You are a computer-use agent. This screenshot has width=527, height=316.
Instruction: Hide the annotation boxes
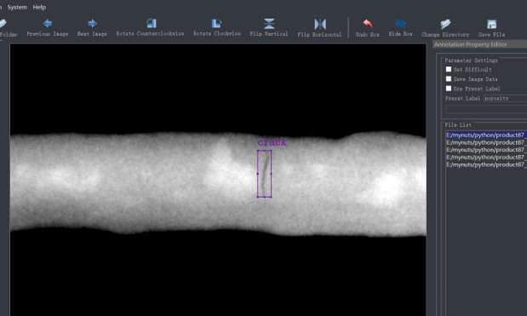click(401, 27)
